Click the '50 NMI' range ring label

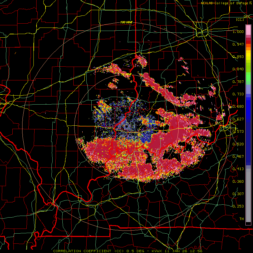point(126,74)
